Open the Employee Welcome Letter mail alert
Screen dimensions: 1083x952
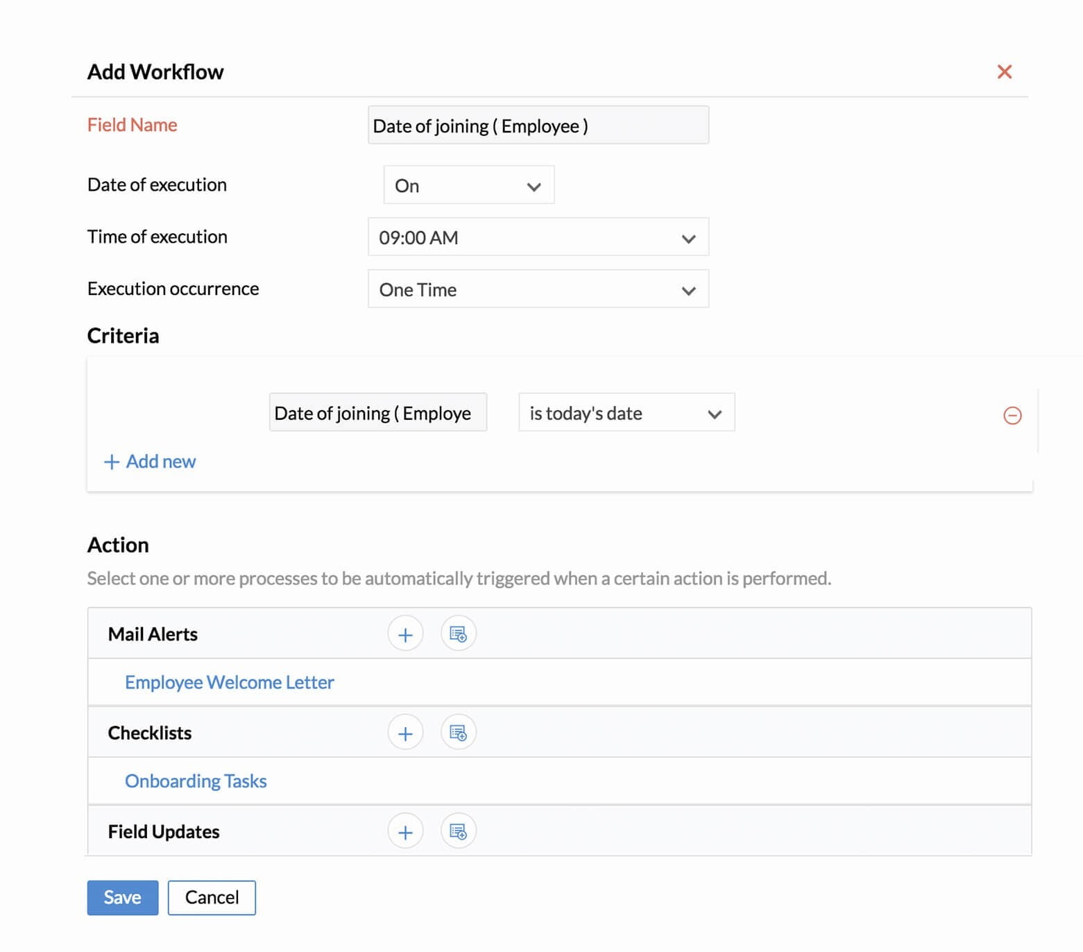tap(229, 682)
